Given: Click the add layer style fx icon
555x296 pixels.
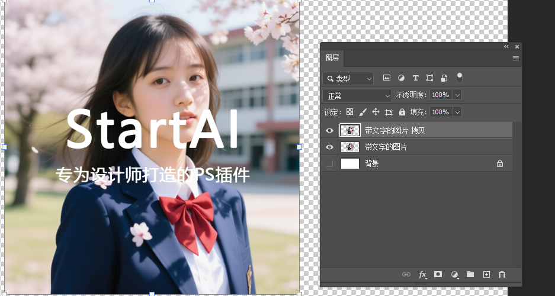Looking at the screenshot, I should (x=422, y=275).
